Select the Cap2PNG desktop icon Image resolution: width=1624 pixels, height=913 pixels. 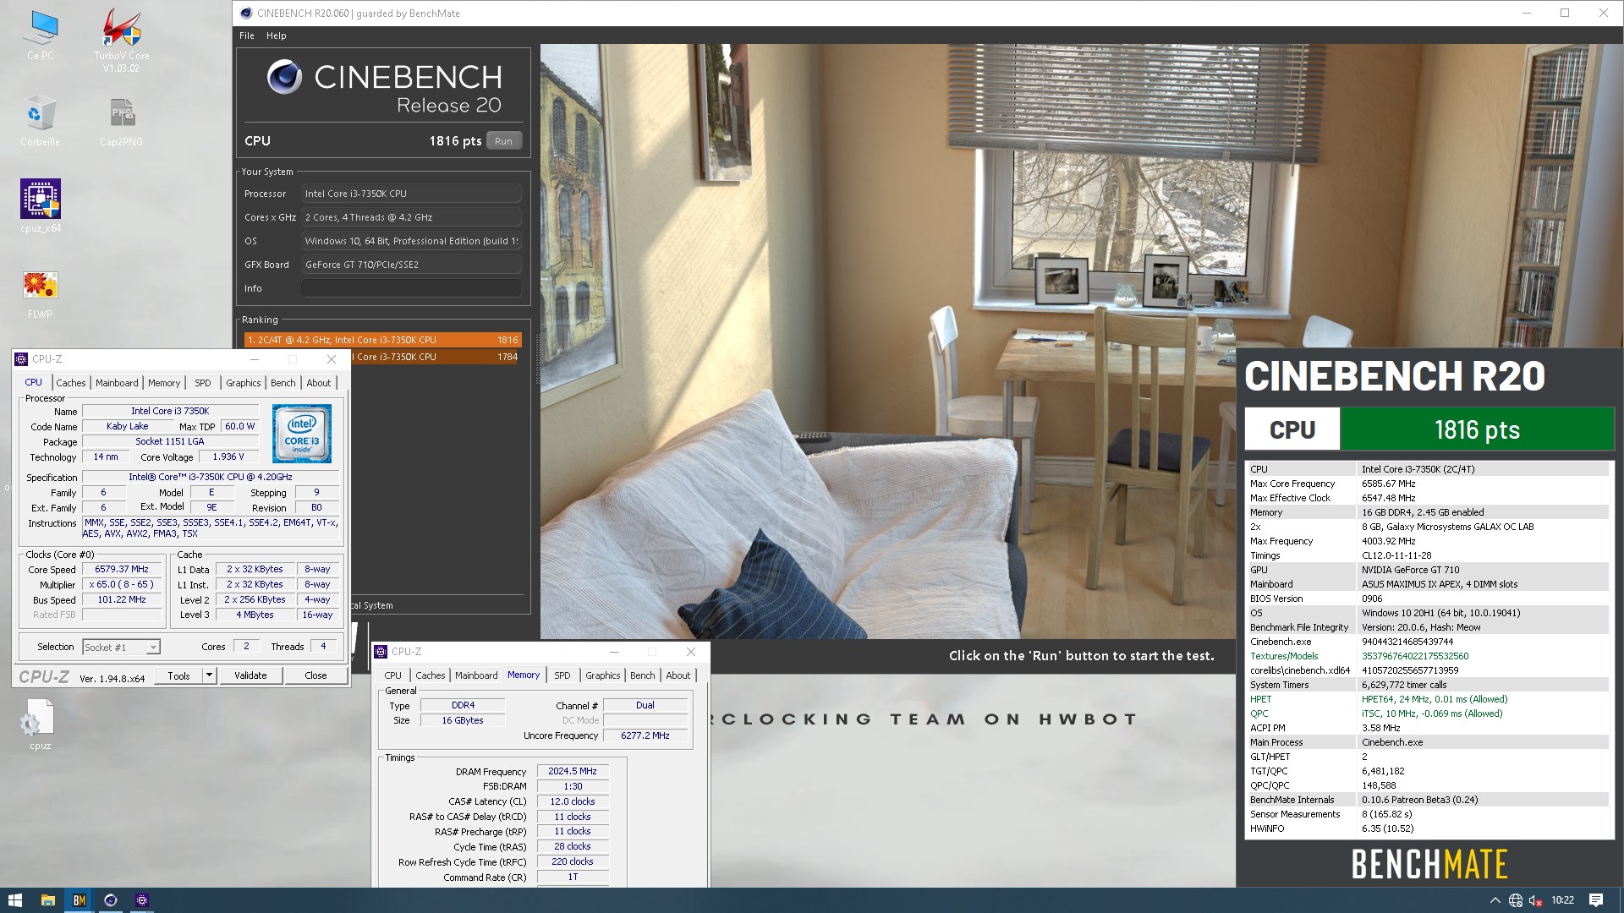pyautogui.click(x=121, y=120)
